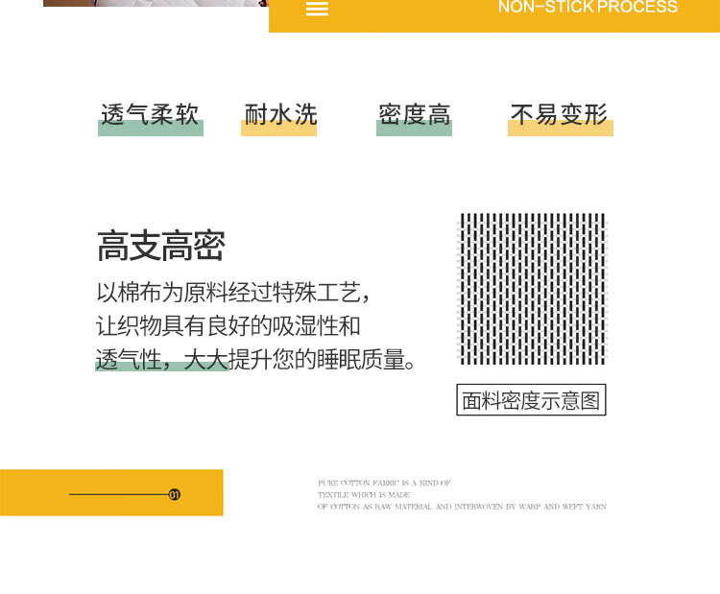
Task: Open the hamburger menu icon
Action: point(317,9)
